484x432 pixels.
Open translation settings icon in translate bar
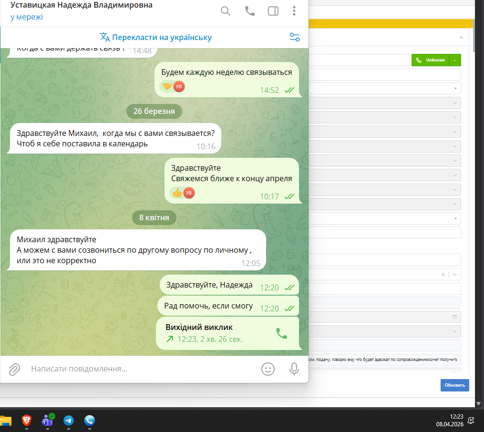(x=295, y=37)
